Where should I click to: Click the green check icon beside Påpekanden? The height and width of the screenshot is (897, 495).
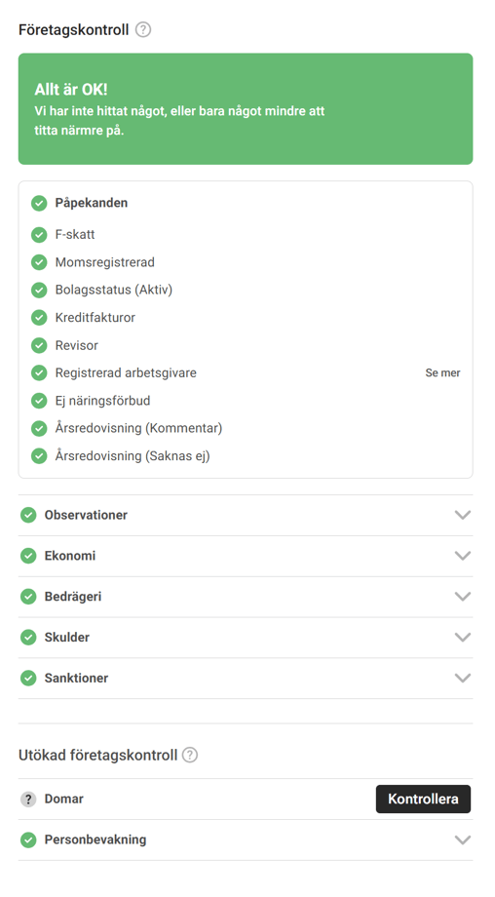click(39, 203)
